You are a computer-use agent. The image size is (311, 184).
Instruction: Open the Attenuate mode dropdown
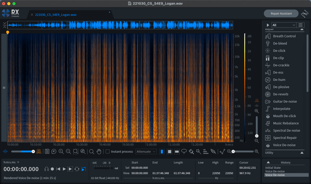coord(146,151)
